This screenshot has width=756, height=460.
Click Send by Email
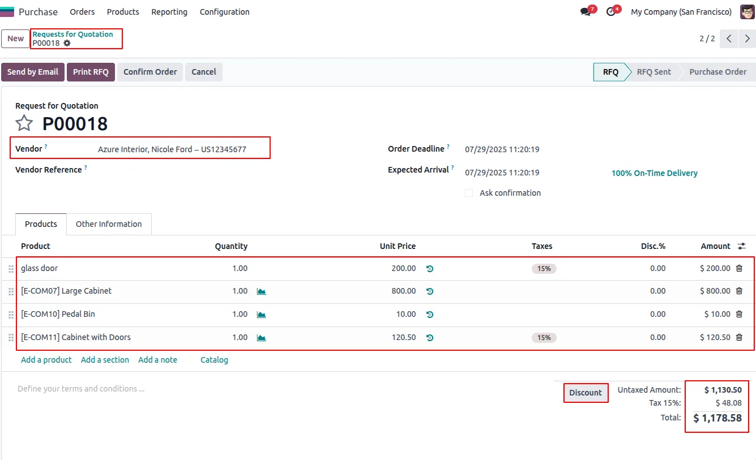click(33, 72)
